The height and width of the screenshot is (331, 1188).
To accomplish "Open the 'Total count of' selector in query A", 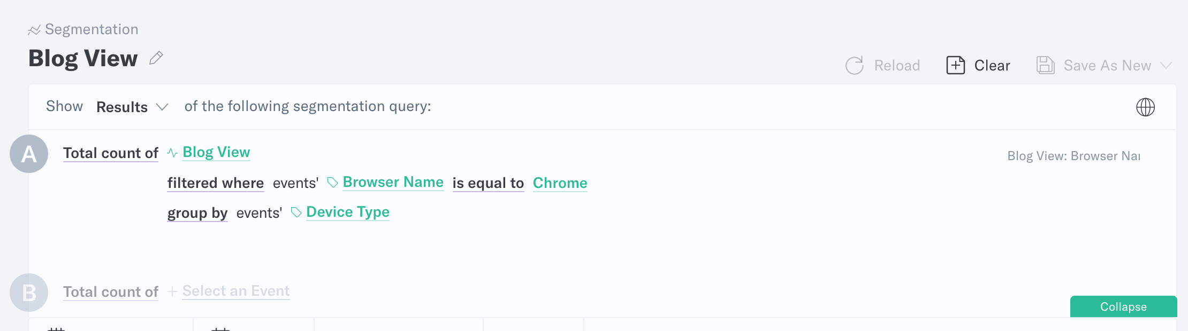I will [x=111, y=153].
